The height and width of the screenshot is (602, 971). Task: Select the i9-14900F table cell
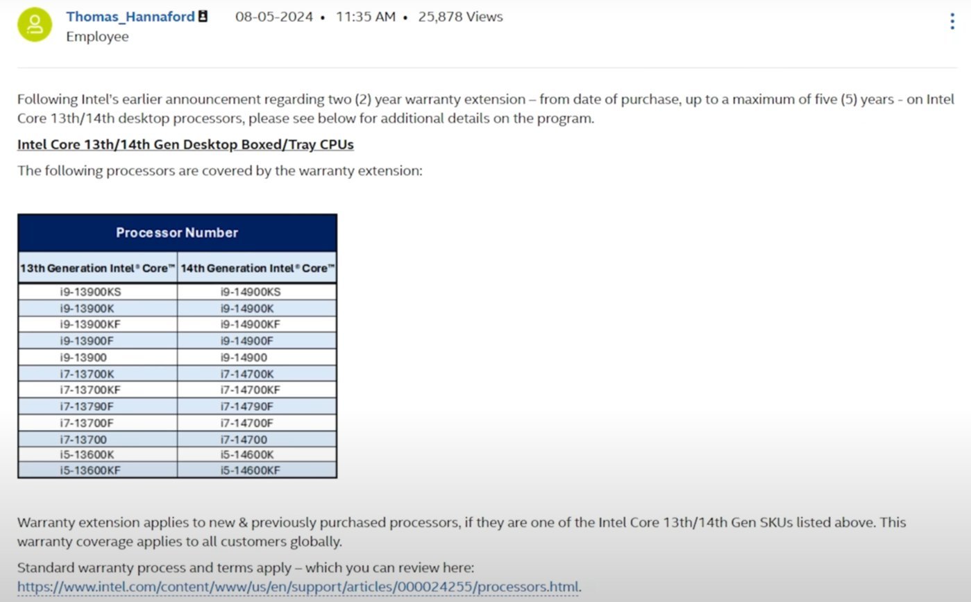click(x=257, y=341)
